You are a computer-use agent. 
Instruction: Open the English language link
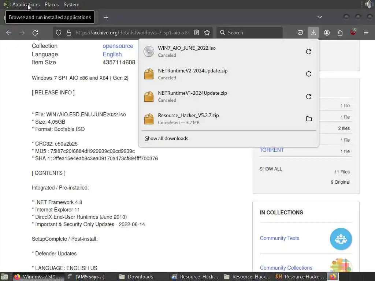click(112, 54)
